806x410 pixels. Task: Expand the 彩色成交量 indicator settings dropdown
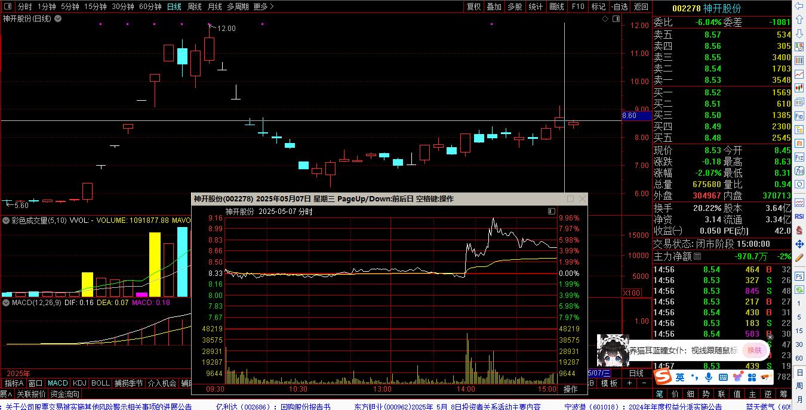pyautogui.click(x=6, y=220)
